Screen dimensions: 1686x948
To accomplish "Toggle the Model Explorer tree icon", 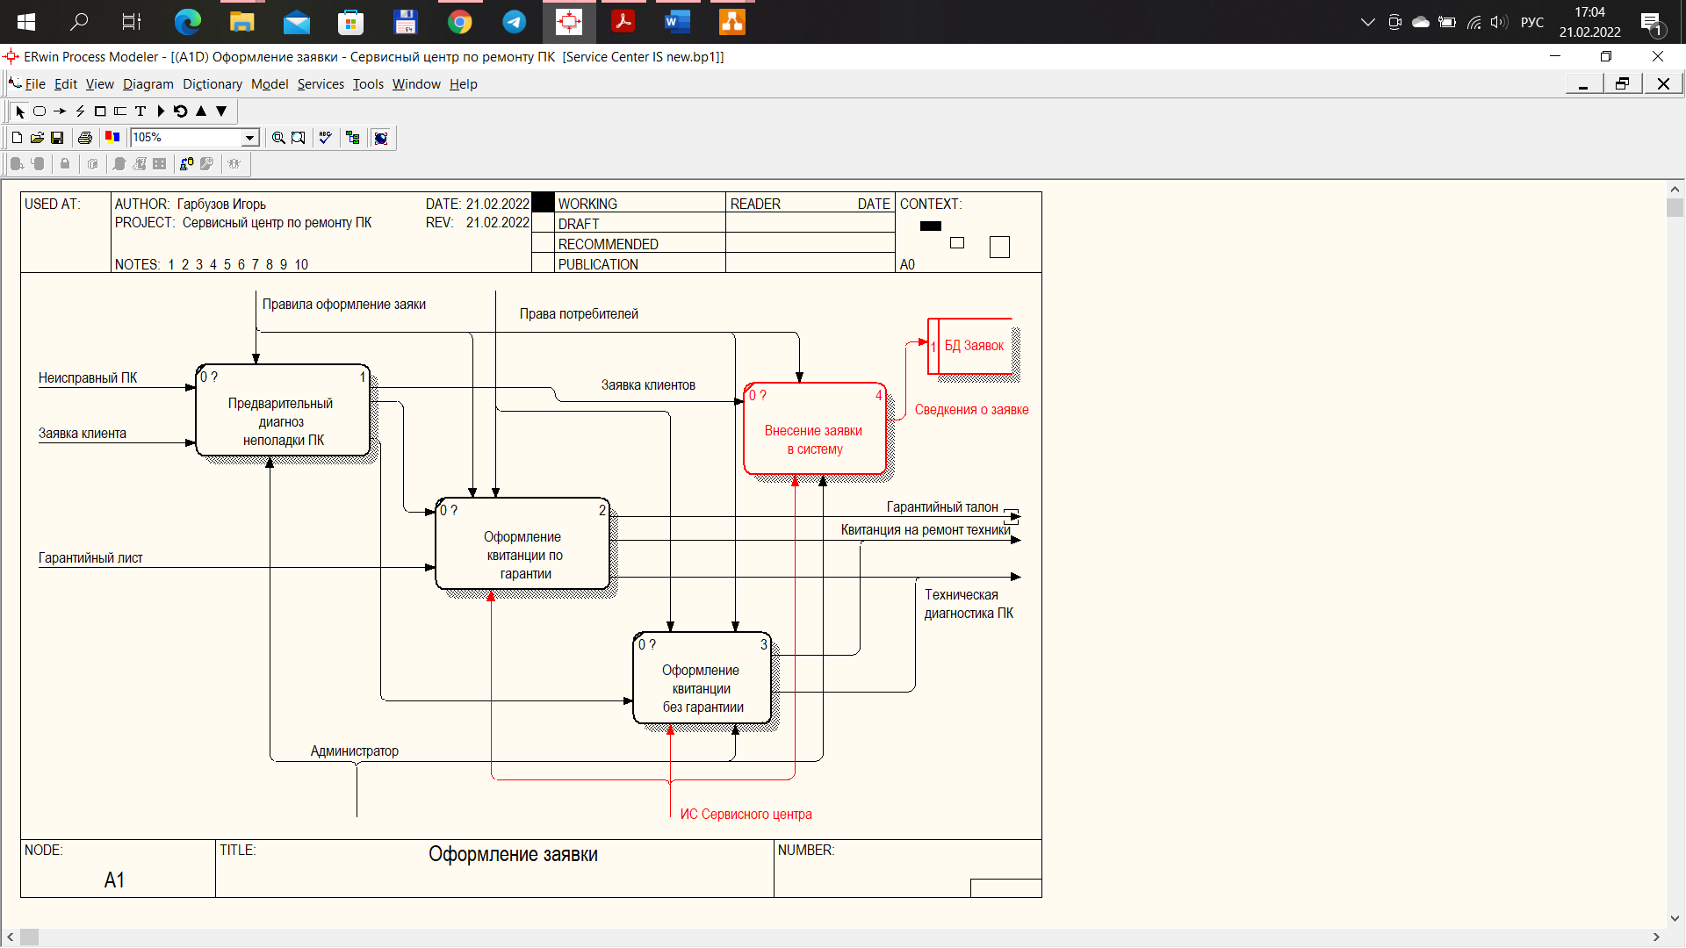I will (x=353, y=138).
